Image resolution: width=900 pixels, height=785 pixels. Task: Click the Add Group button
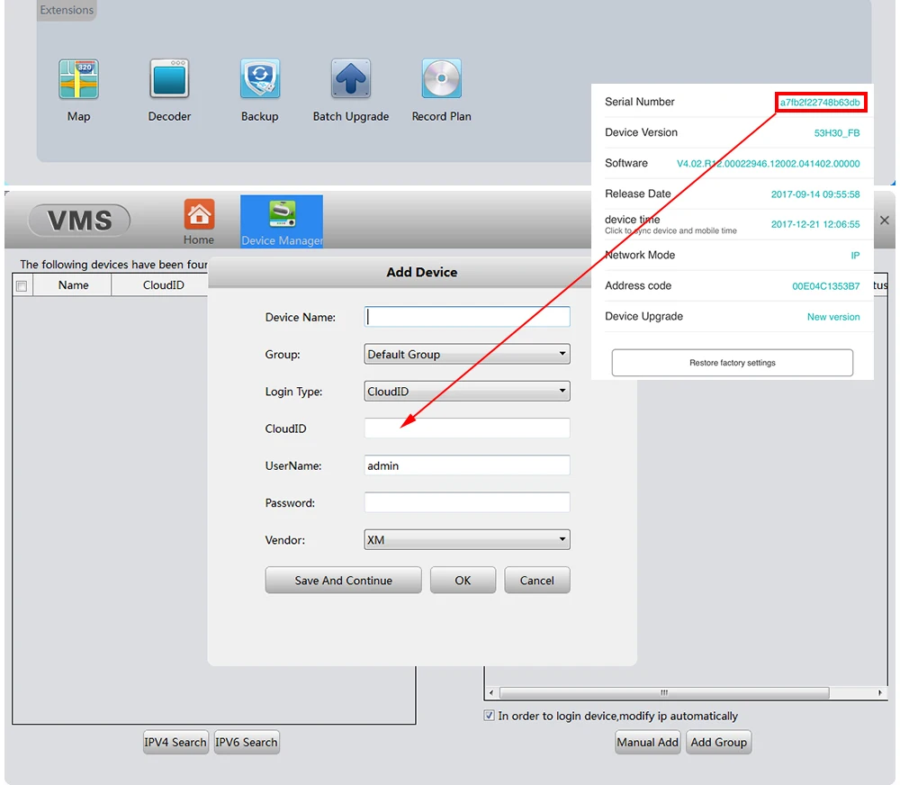[718, 742]
